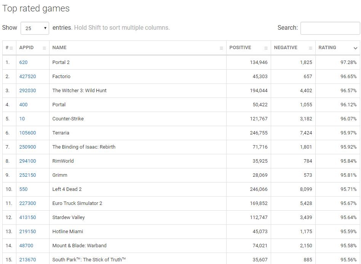361x264 pixels.
Task: Open Left 4 Dead 2 app ID 550
Action: click(x=24, y=189)
